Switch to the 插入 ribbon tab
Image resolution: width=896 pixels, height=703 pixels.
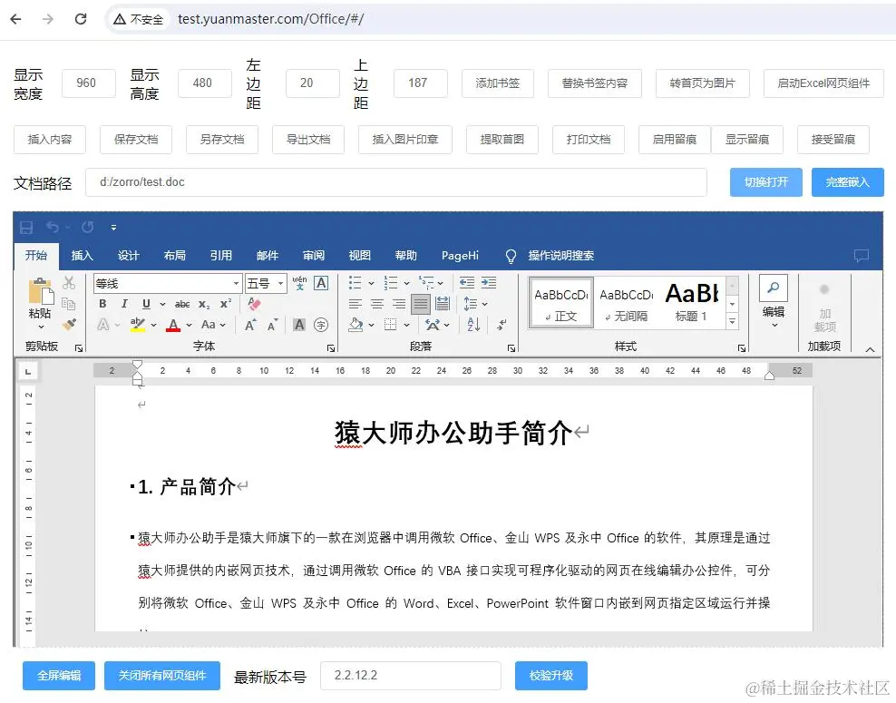click(82, 256)
